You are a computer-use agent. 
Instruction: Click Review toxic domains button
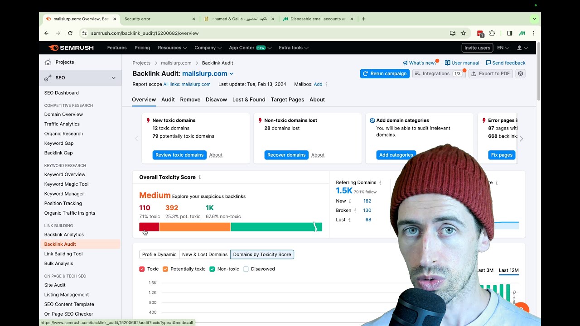(179, 155)
